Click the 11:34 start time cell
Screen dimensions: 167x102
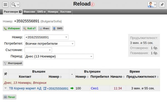pos(118,88)
